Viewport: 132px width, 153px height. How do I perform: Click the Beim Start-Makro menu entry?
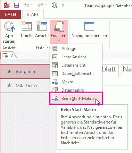[76, 99]
